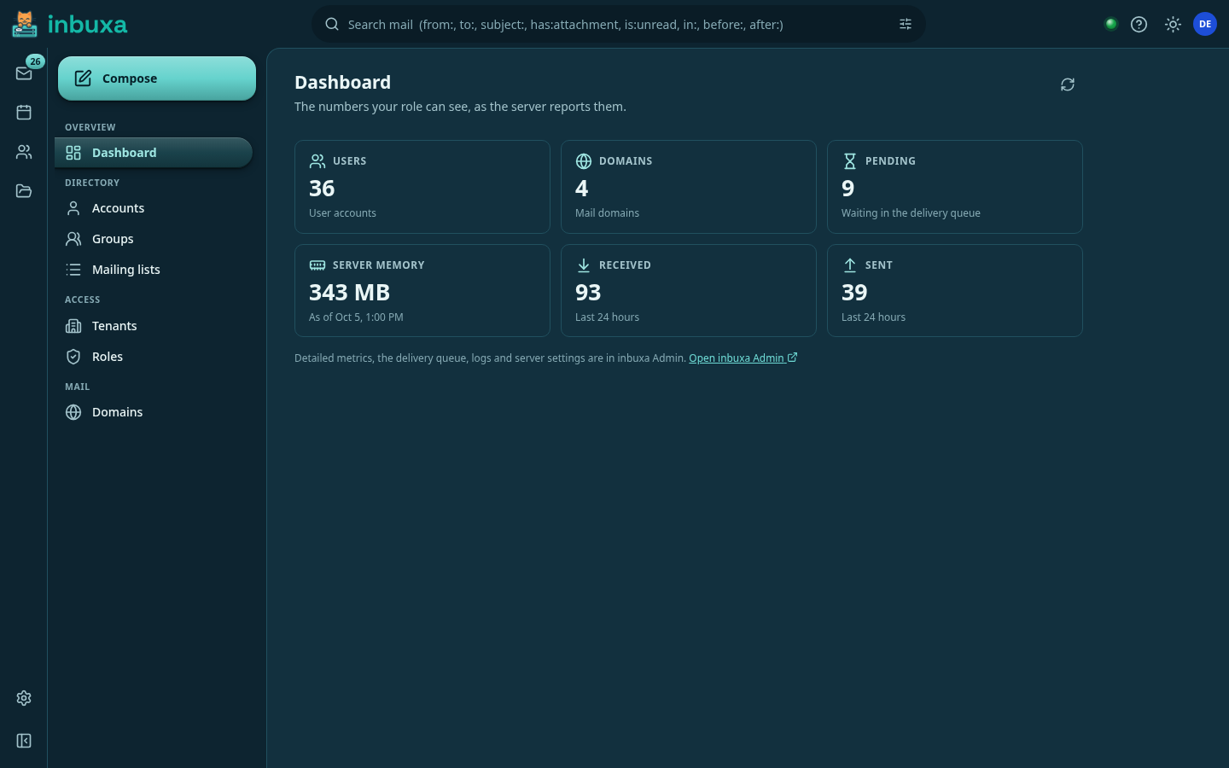
Task: Click the Server Memory card showing 343 MB
Action: coord(422,291)
